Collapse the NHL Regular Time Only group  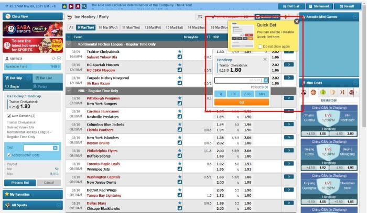(69, 91)
